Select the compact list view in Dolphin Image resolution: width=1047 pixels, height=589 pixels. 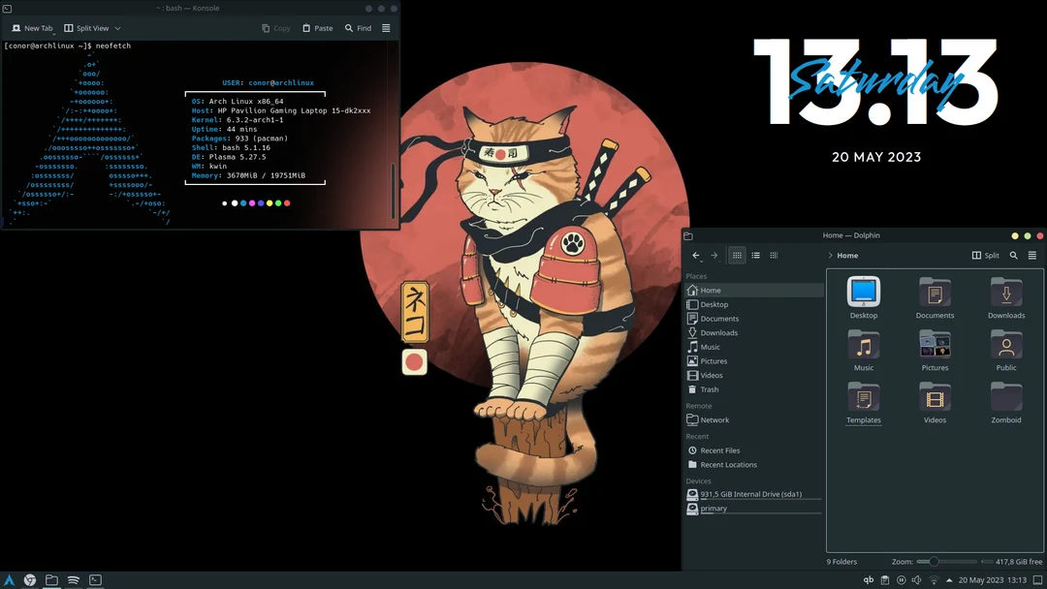tap(774, 255)
